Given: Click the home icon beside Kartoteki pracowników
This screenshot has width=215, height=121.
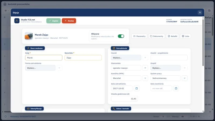Looking at the screenshot, I should click(5, 4).
